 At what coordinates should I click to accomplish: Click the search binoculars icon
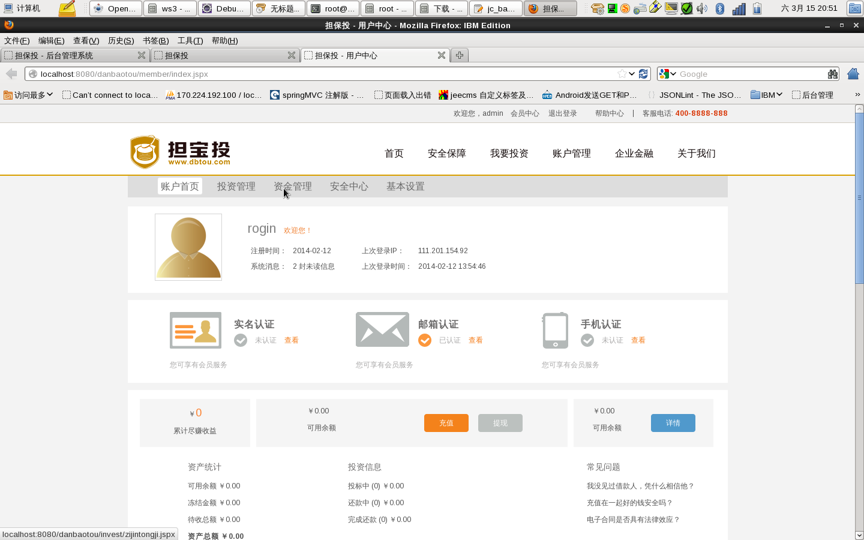(x=833, y=74)
